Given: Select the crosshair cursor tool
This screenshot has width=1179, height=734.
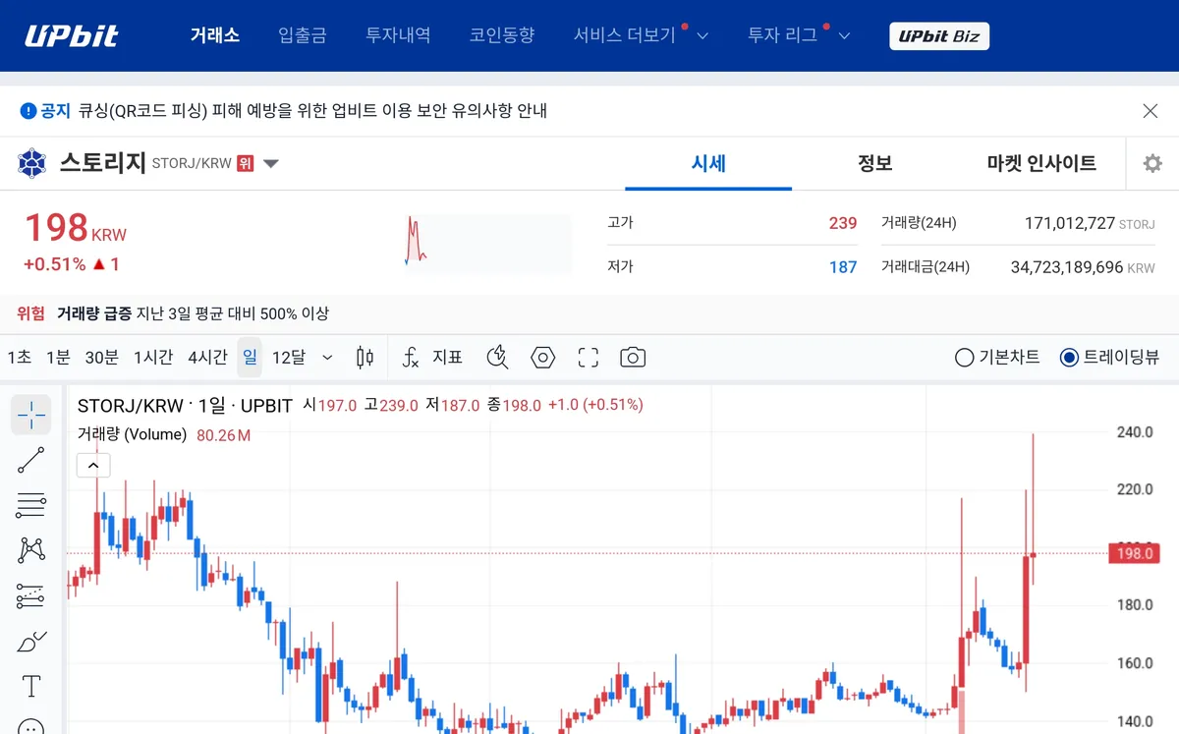Looking at the screenshot, I should coord(31,415).
